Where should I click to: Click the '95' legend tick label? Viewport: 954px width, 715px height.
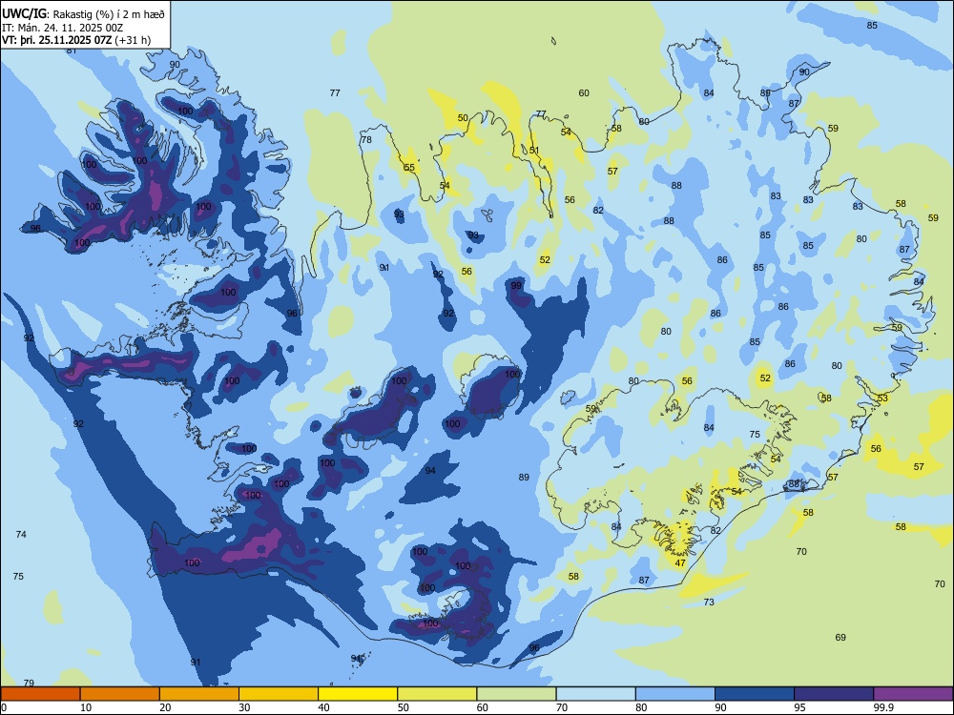(x=799, y=707)
